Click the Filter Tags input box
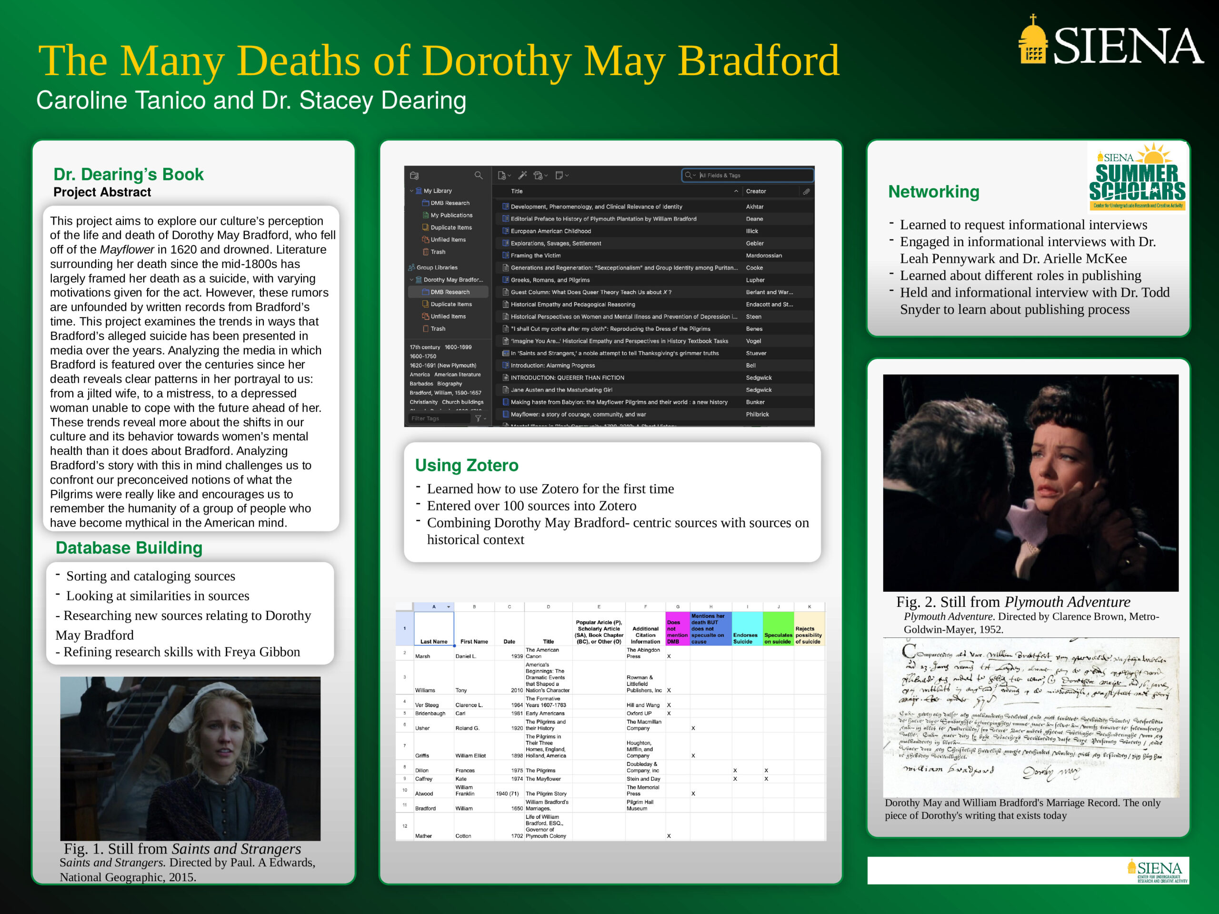This screenshot has width=1219, height=914. (x=440, y=418)
